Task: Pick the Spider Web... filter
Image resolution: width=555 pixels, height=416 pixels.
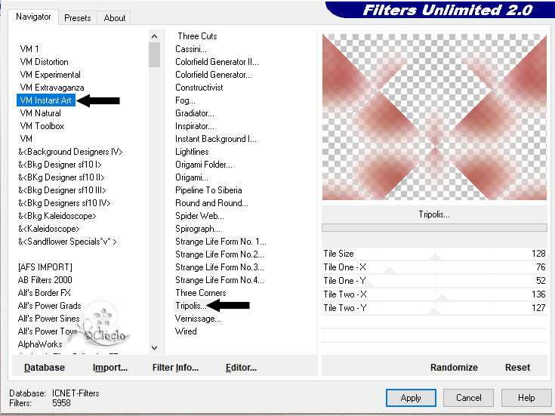Action: [x=199, y=216]
